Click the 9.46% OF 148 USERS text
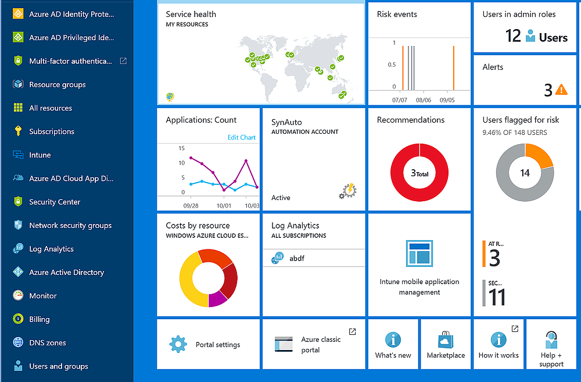Image resolution: width=581 pixels, height=382 pixels. [515, 133]
